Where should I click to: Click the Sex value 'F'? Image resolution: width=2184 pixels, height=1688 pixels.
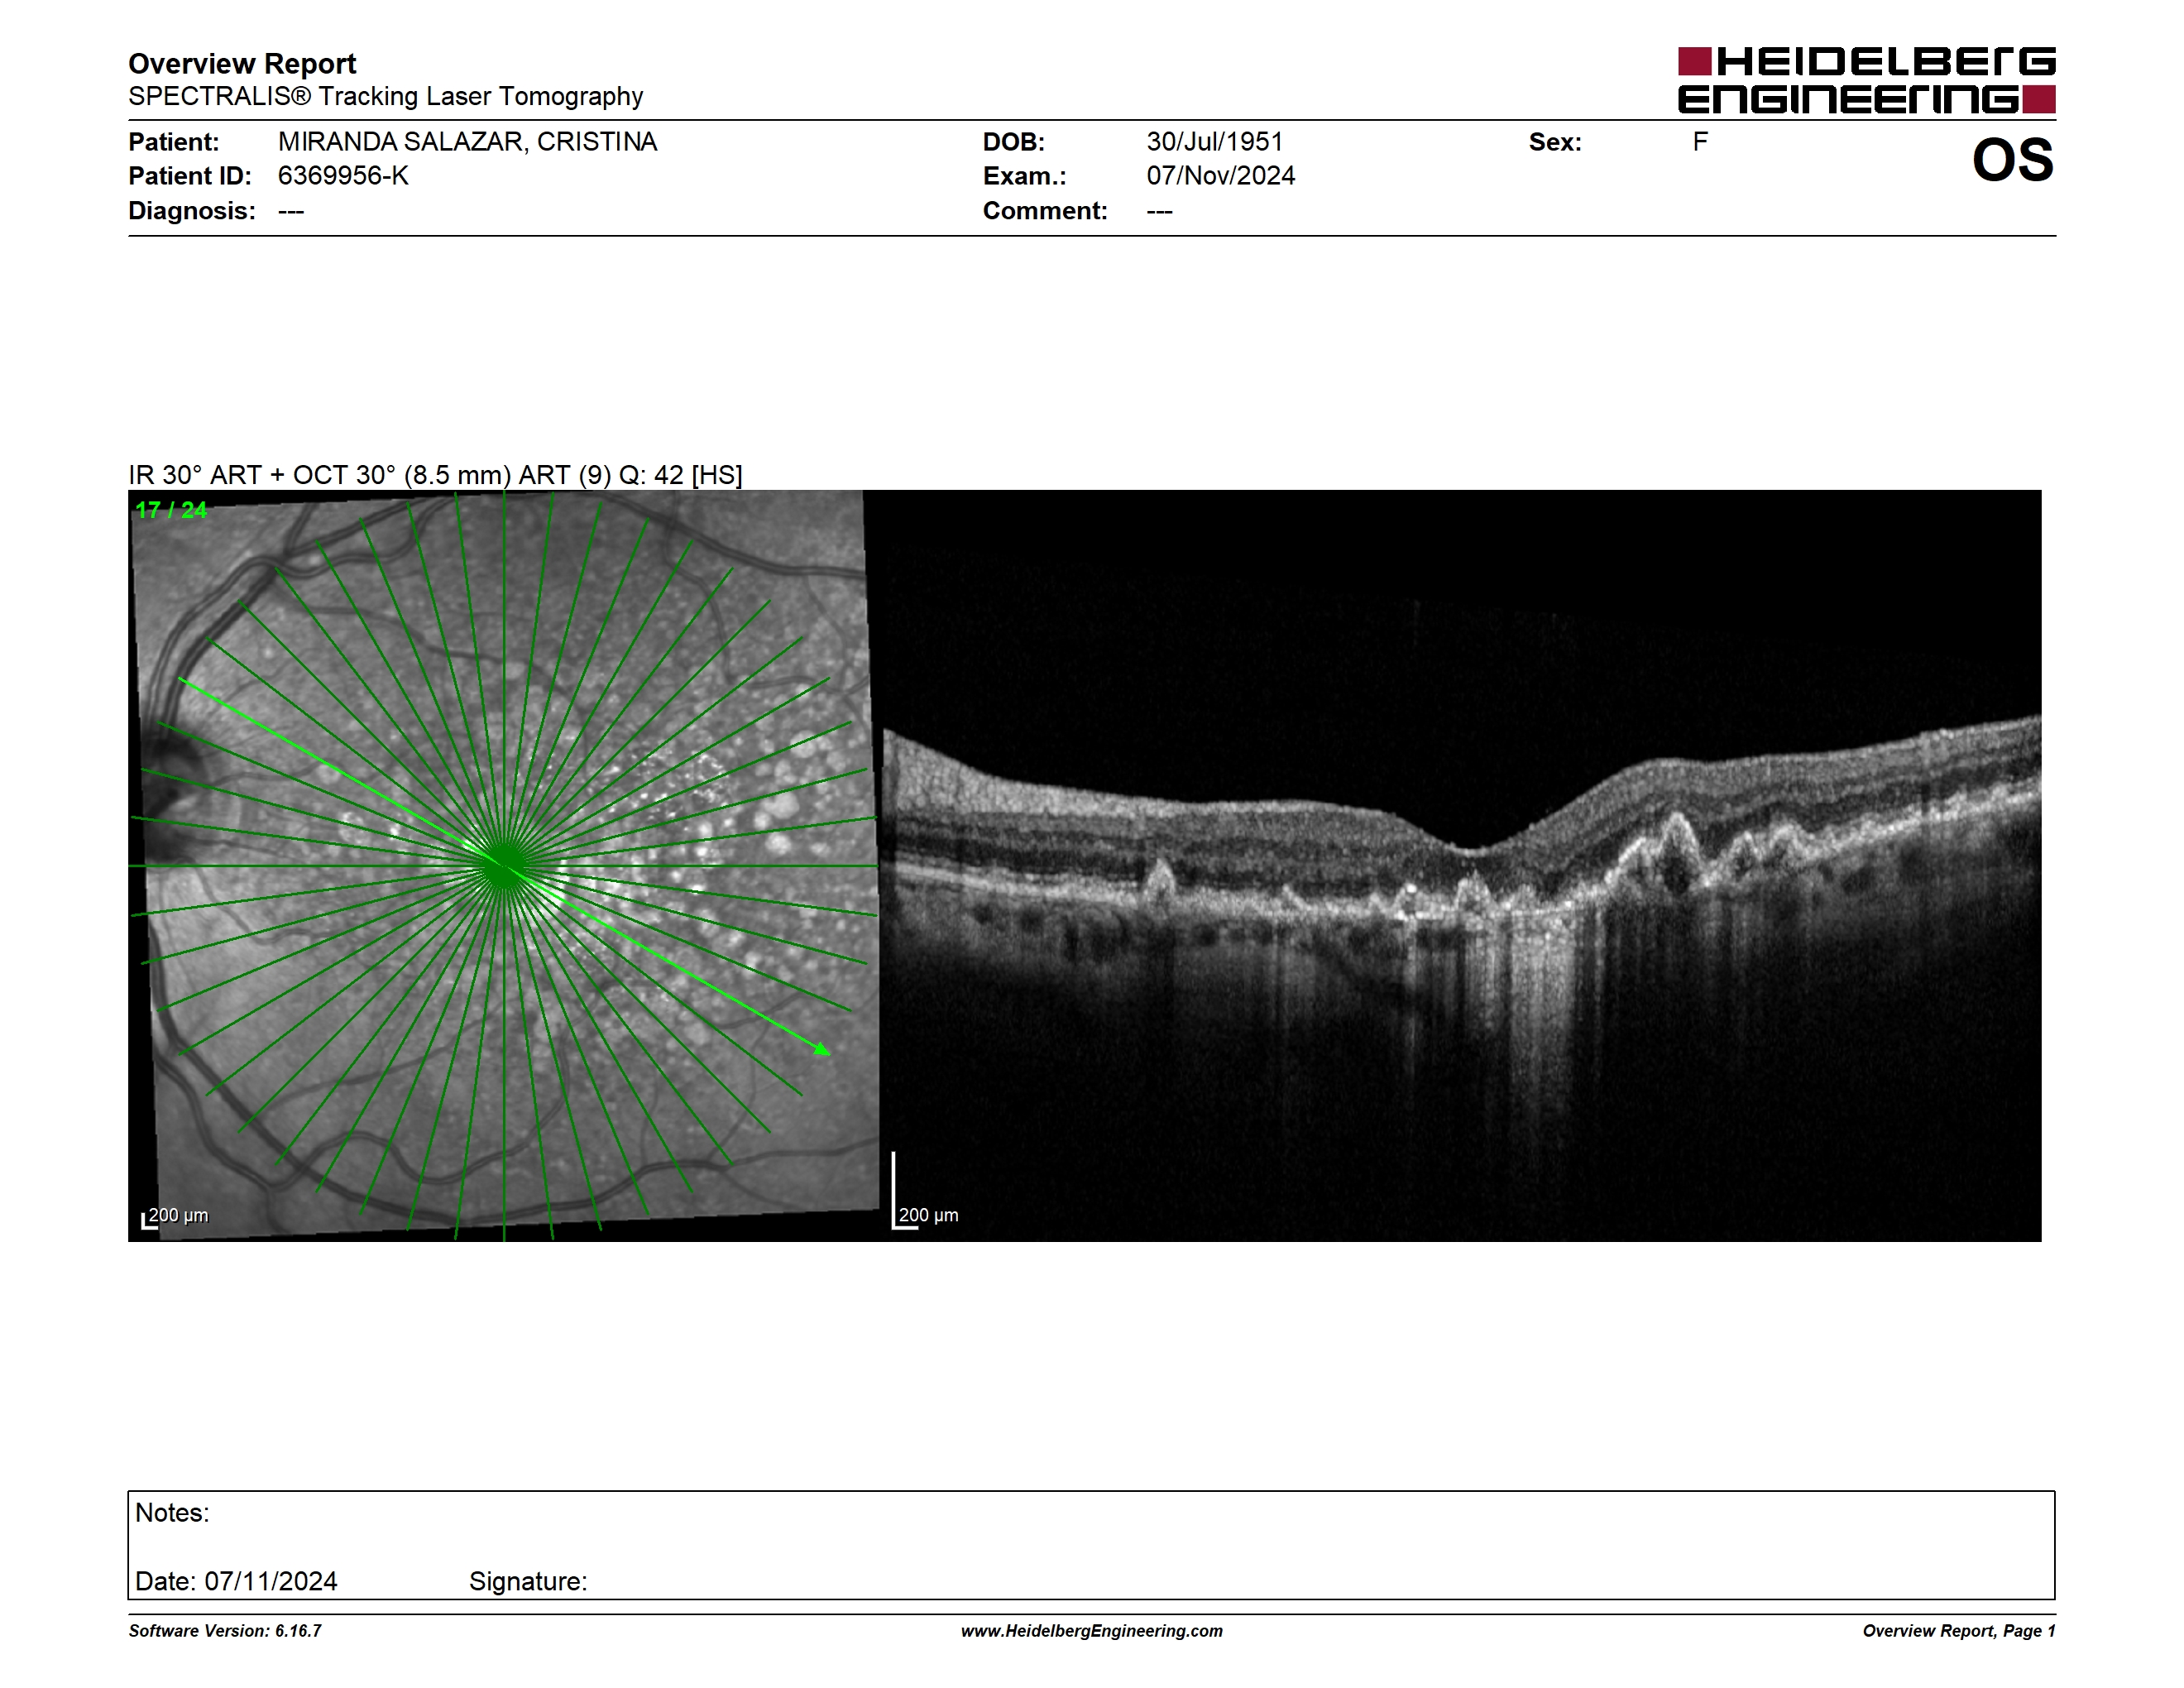pyautogui.click(x=1700, y=142)
